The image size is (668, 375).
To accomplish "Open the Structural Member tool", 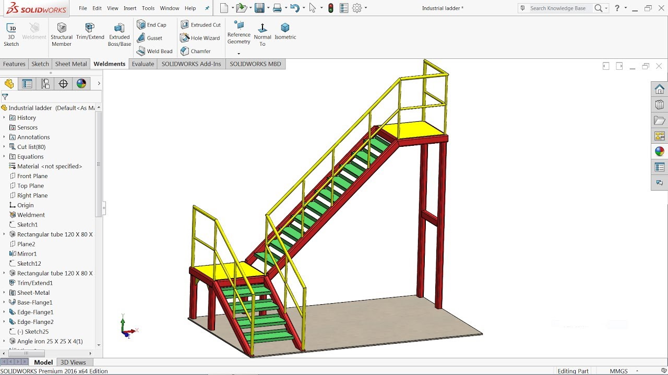I will coord(61,33).
